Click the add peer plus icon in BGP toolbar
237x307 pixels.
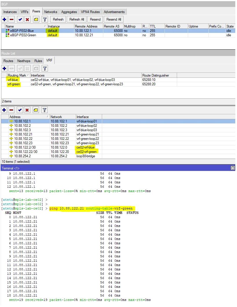pyautogui.click(x=5, y=19)
